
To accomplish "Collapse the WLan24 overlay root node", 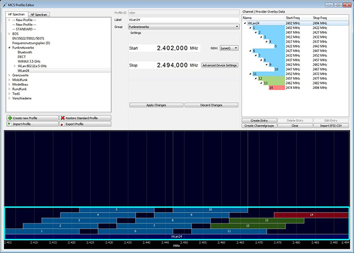I will coord(245,23).
